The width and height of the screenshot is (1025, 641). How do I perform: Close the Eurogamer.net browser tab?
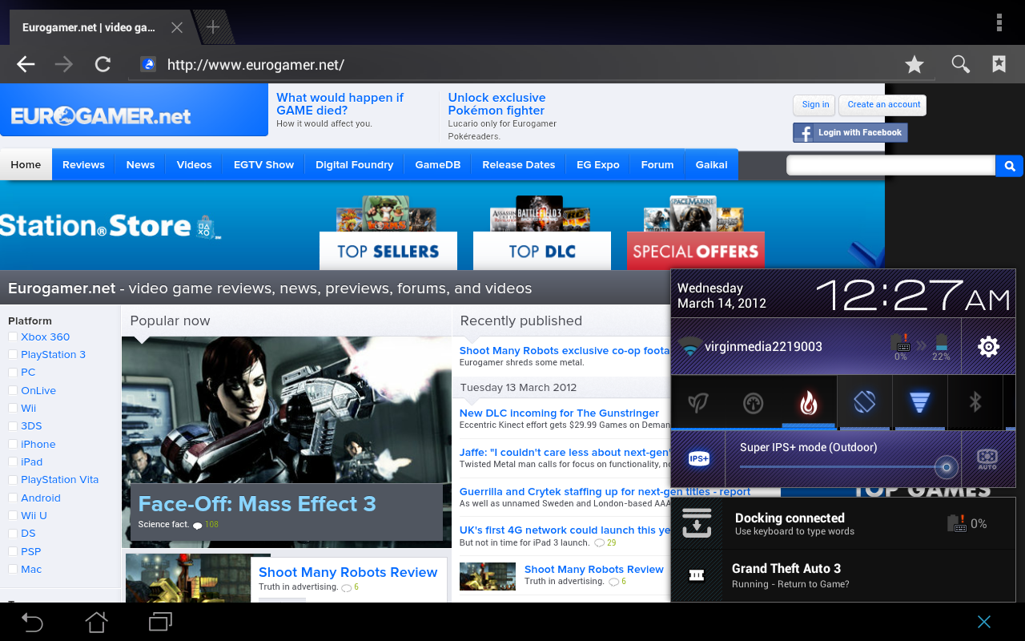(177, 27)
